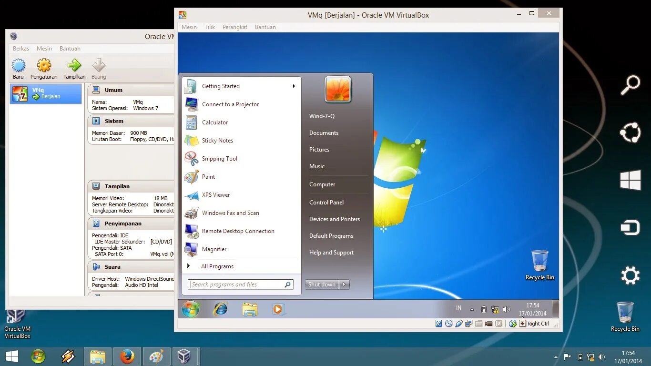Click the Search programs and files box
Screen dimensions: 651x366
click(241, 285)
